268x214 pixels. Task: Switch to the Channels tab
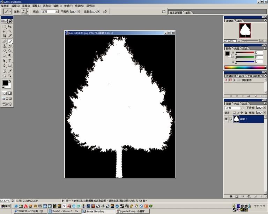pyautogui.click(x=237, y=104)
